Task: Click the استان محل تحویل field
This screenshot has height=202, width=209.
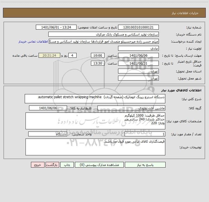Action: point(138,71)
